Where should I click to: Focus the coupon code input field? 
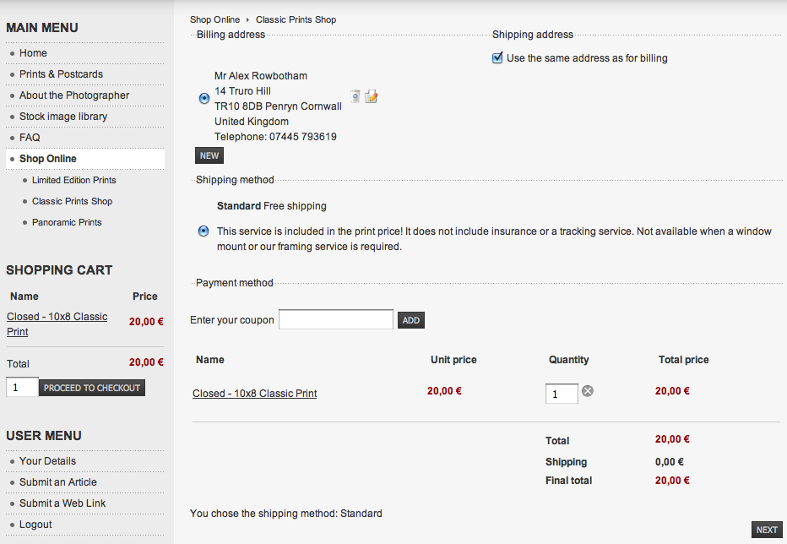coord(336,319)
